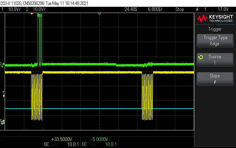Click the -5.0000V channel 2 offset value
The width and height of the screenshot is (236, 148).
(99, 139)
